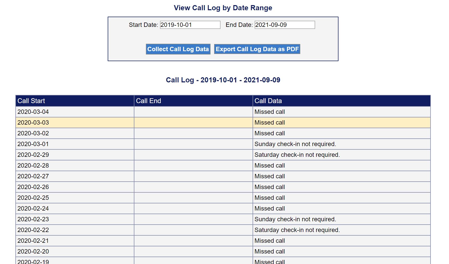Click Saturday check-in entry for 2020-02-29

(297, 155)
